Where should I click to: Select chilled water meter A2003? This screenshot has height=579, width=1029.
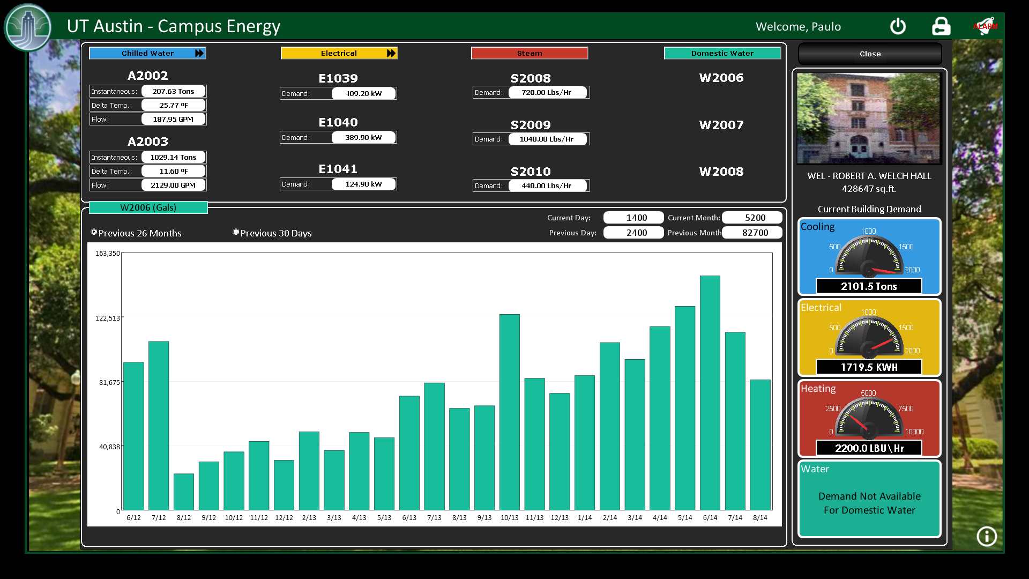(148, 142)
